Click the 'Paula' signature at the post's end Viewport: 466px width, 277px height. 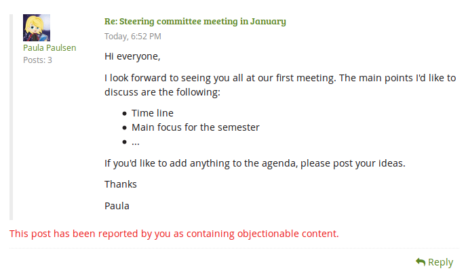pyautogui.click(x=117, y=205)
